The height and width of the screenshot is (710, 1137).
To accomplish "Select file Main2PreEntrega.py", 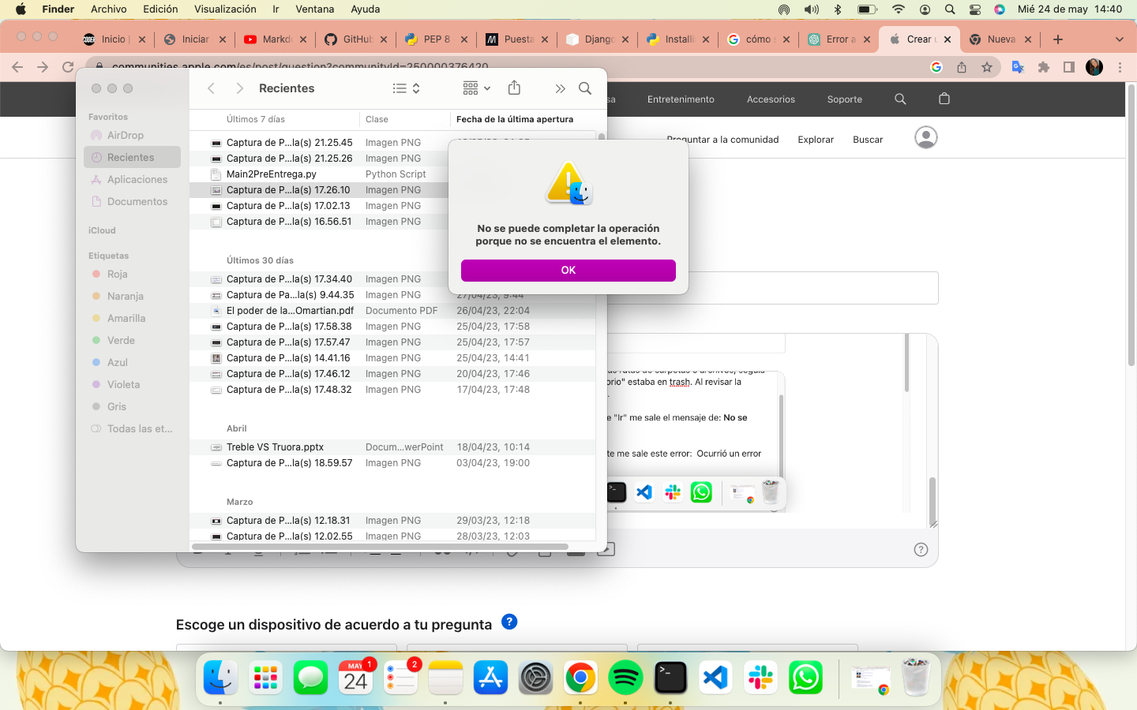I will click(271, 174).
